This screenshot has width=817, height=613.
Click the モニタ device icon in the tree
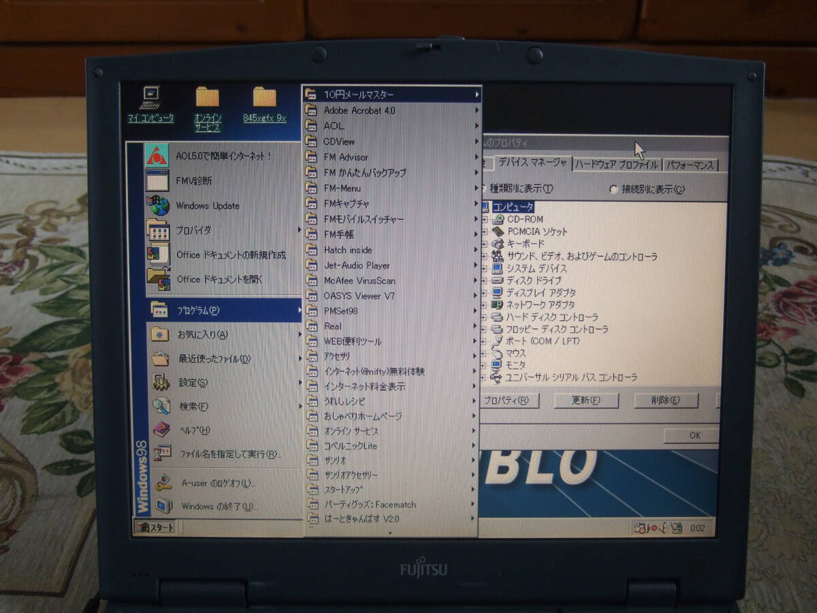tap(498, 366)
